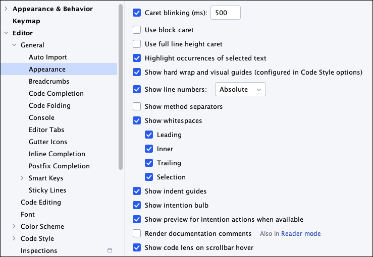Click the settings tree scrollbar
373x257 pixels.
coord(121,86)
